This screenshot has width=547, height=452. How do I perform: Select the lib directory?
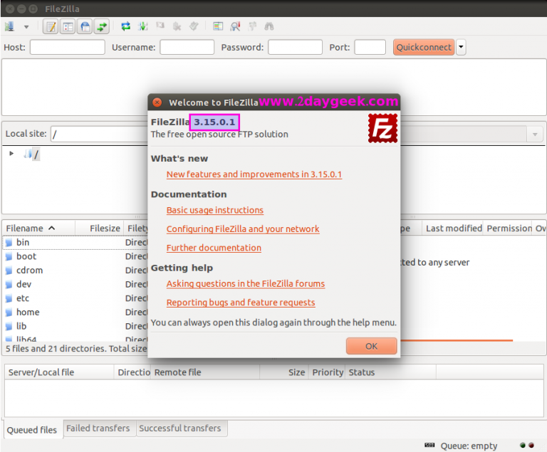21,326
